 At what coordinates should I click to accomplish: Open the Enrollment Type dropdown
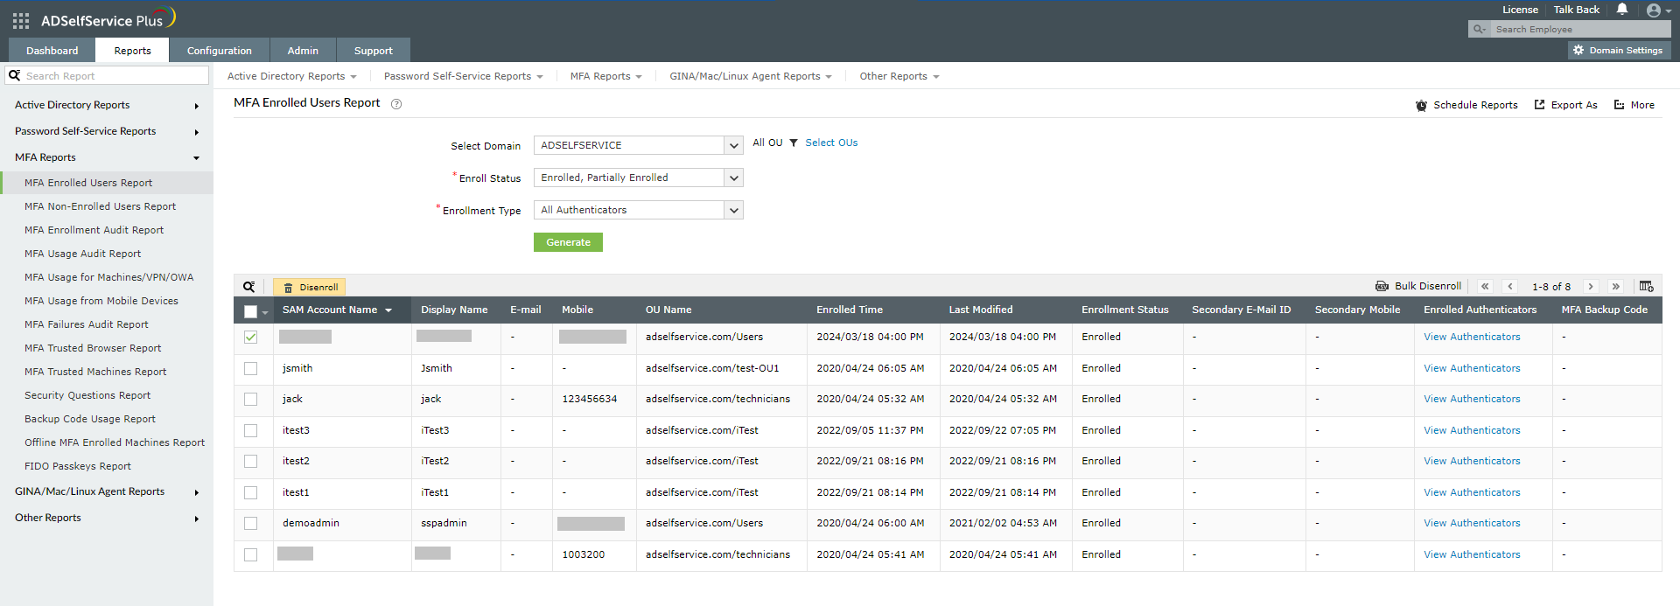pyautogui.click(x=733, y=211)
